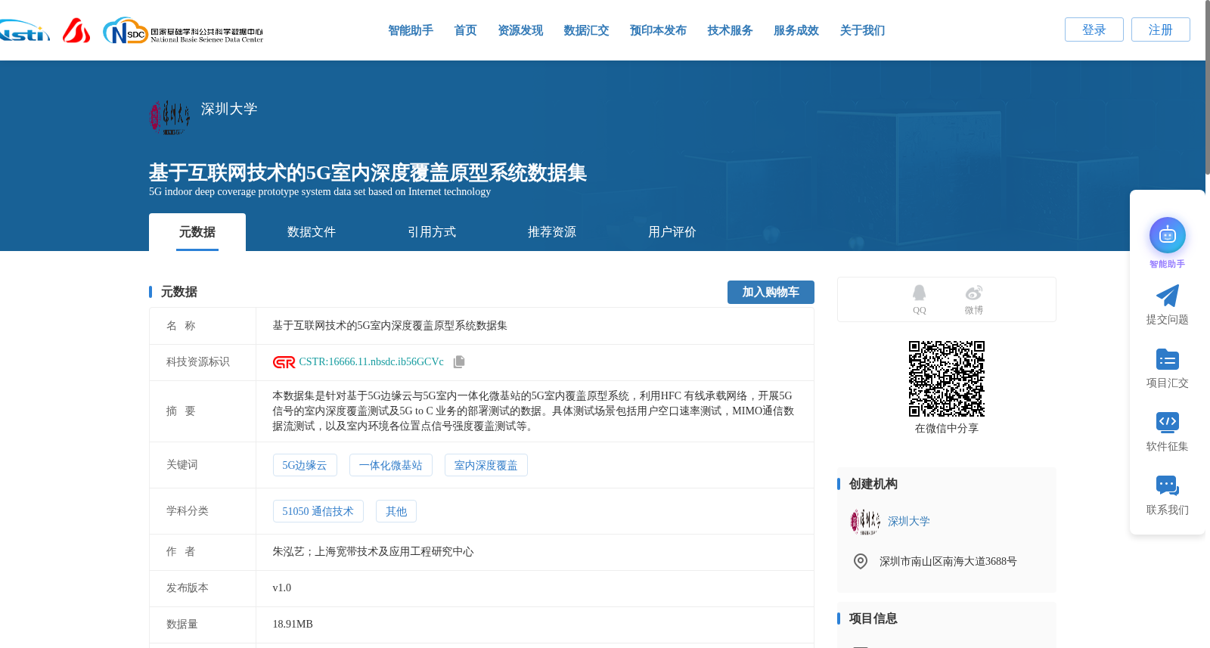
Task: Click the address 深圳市南山区南海大道3688号
Action: [x=948, y=562]
